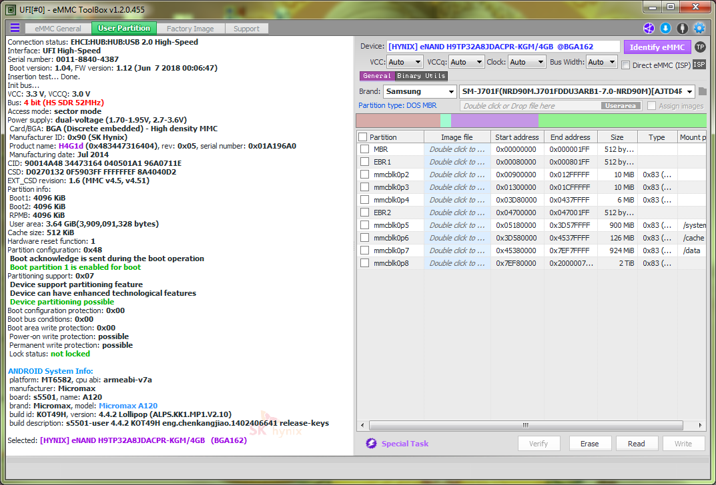The image size is (716, 485).
Task: Click the purple segment of partition map
Action: point(494,121)
